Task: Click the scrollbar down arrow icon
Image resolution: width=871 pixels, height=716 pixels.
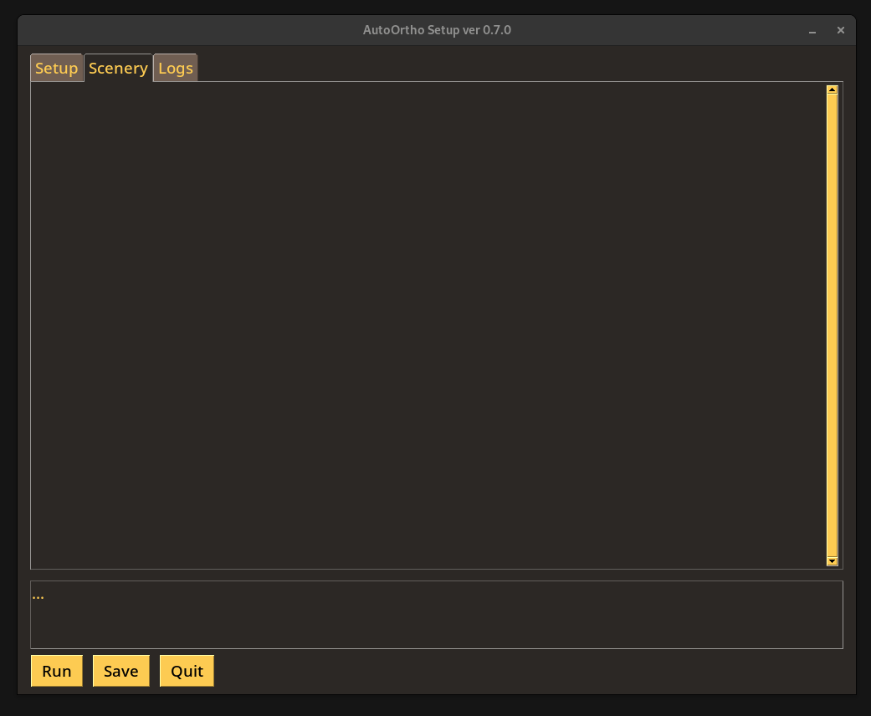Action: coord(832,560)
